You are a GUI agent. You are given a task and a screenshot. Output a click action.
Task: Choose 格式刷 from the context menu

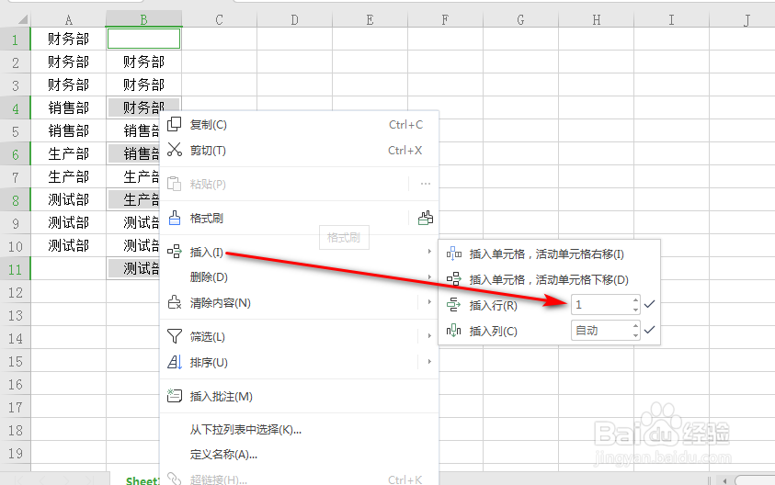click(x=206, y=218)
